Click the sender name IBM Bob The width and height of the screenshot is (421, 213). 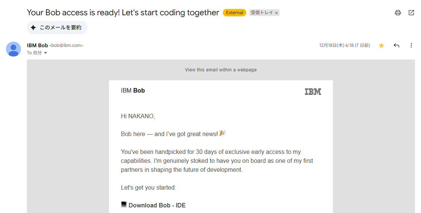pos(37,45)
